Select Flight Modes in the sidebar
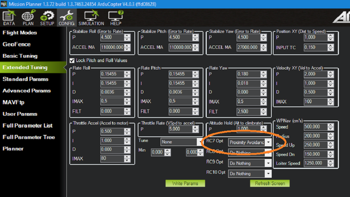Screen dimensions: 350x197 coord(20,33)
